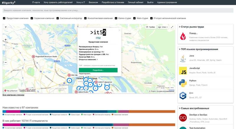Uncheck Game-студия filter
This screenshot has height=129, width=236.
pos(116,18)
